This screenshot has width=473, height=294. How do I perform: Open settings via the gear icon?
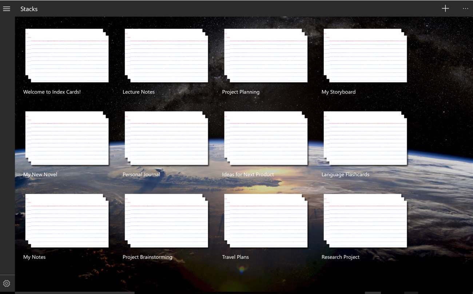tap(7, 283)
